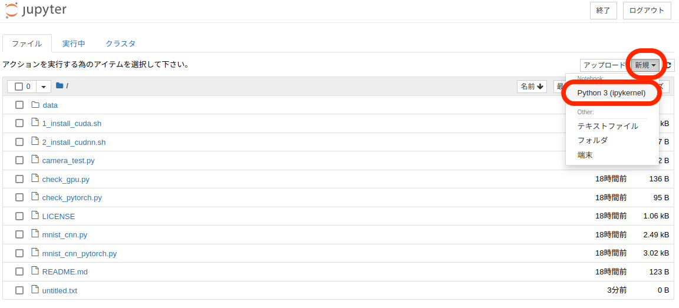This screenshot has width=679, height=308.
Task: Click the file icon beside camera_test.py
Action: click(x=35, y=160)
